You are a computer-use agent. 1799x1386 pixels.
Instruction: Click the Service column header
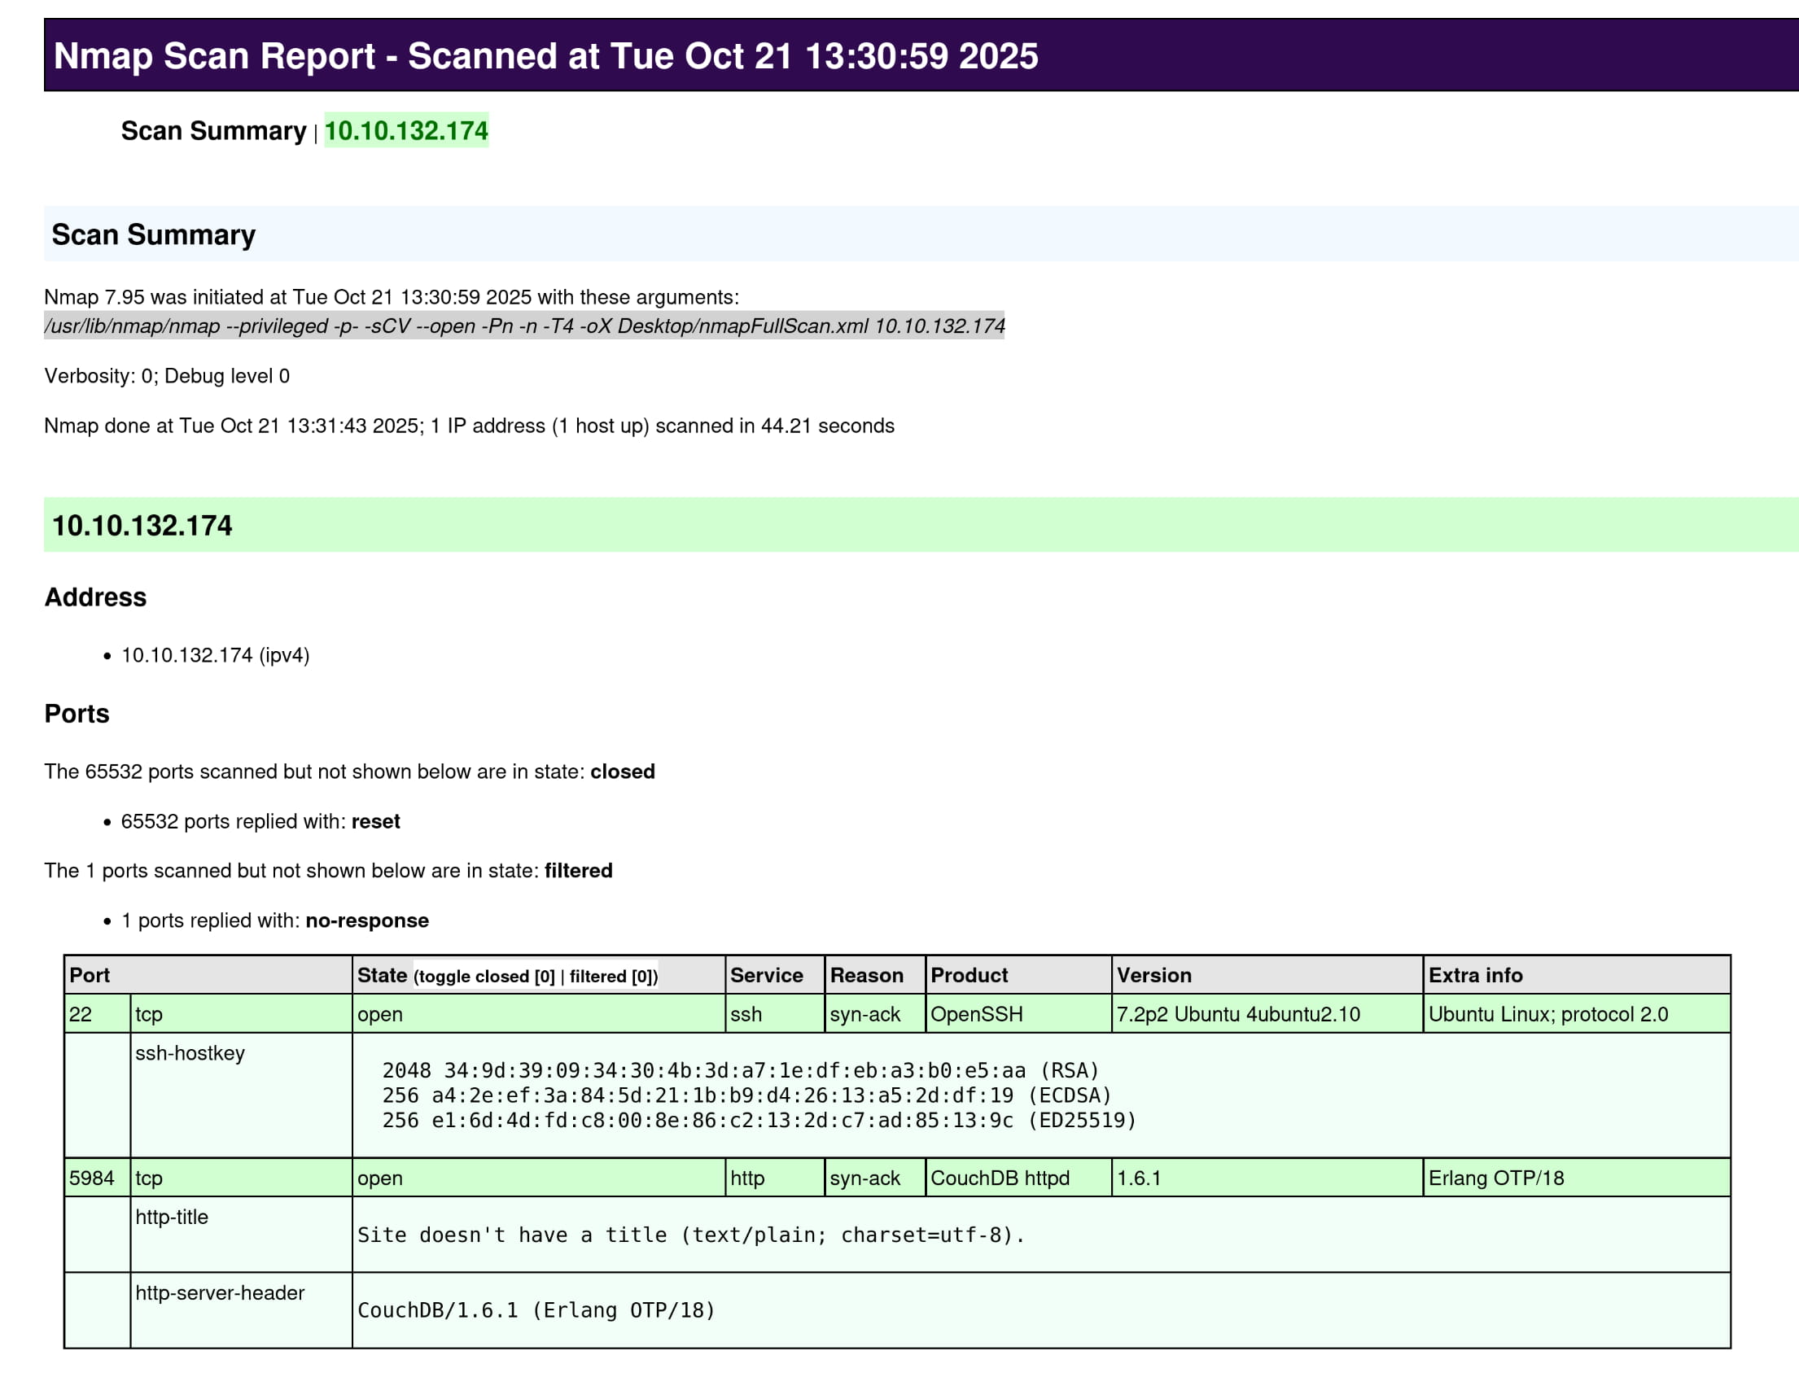click(x=766, y=976)
